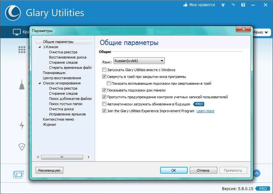This screenshot has width=273, height=194.
Task: Click the PRO badge beside auto-update option
Action: 199,104
